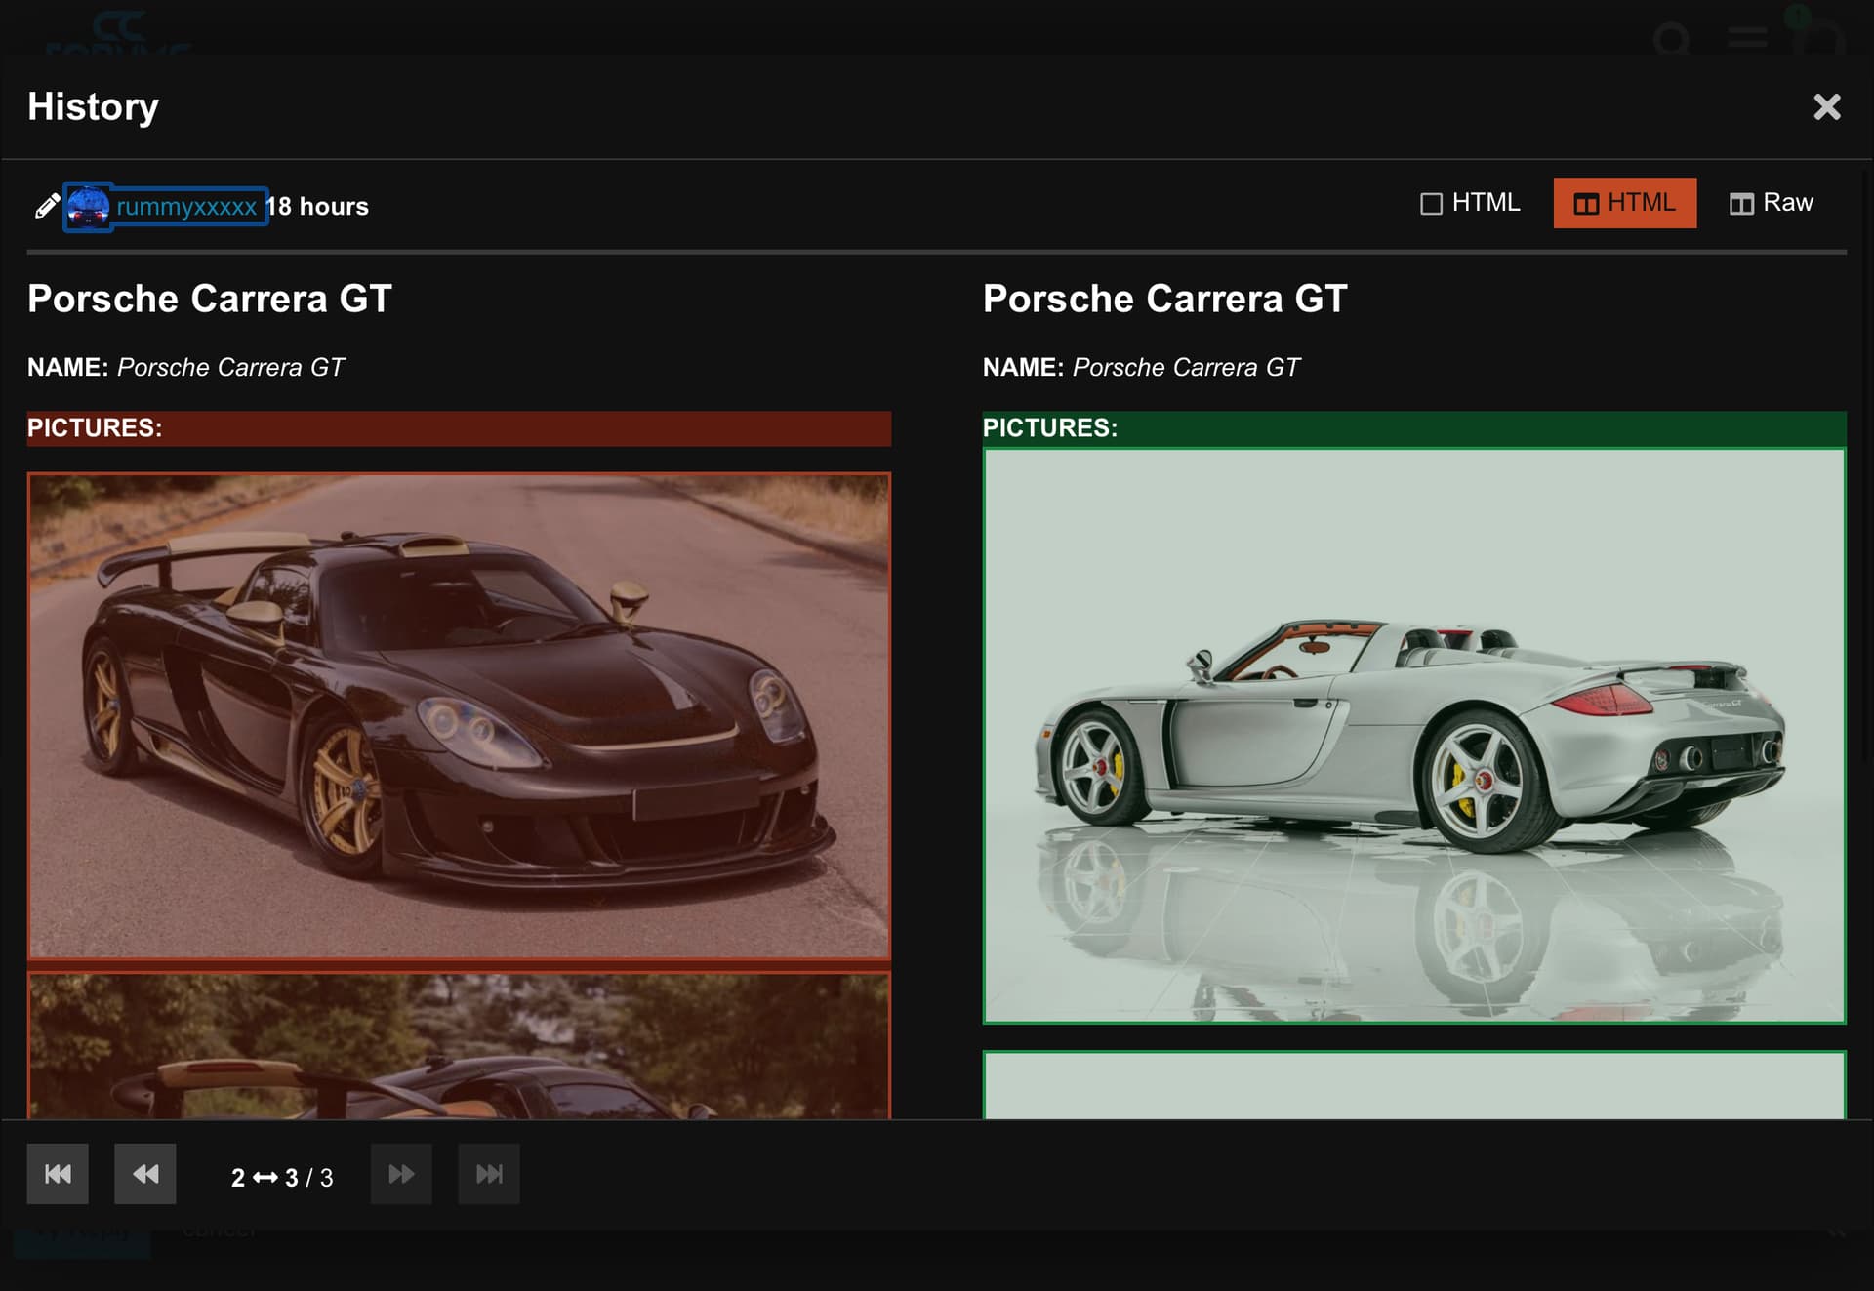This screenshot has width=1874, height=1291.
Task: Click the silver Carrera GT added image
Action: point(1414,736)
